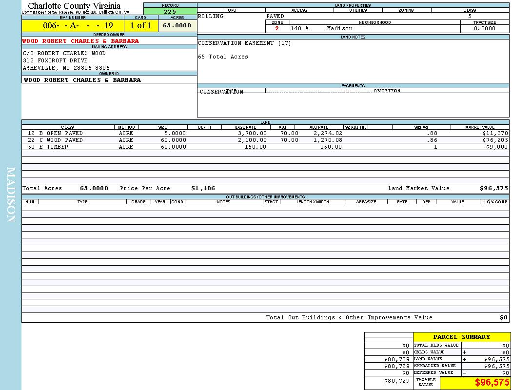Click the red taxable value $96,575
Viewport: 512px width, 390px height.
(x=492, y=383)
